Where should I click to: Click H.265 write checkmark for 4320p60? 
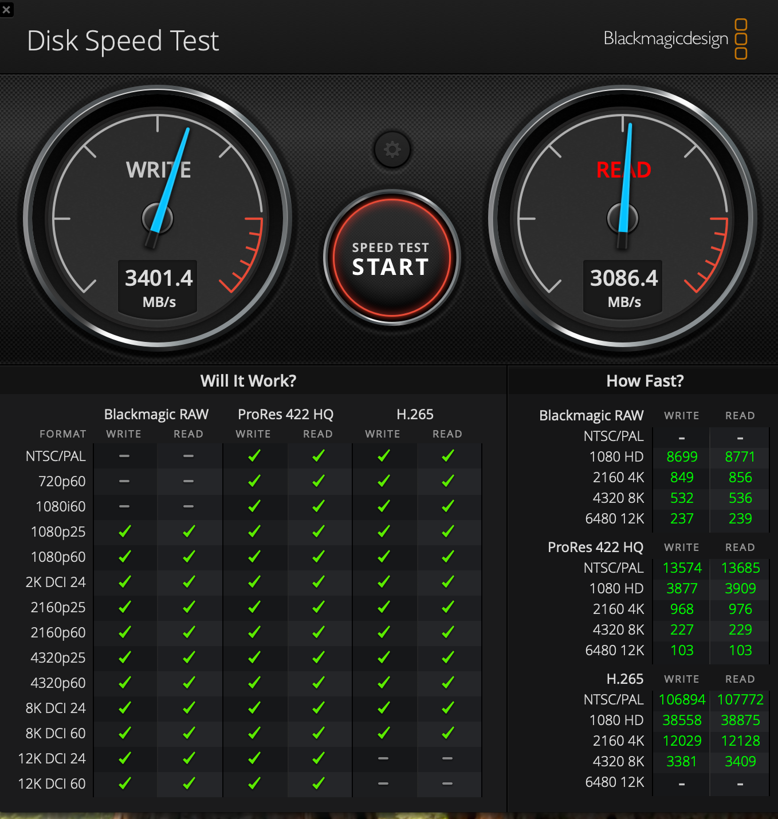pyautogui.click(x=383, y=683)
